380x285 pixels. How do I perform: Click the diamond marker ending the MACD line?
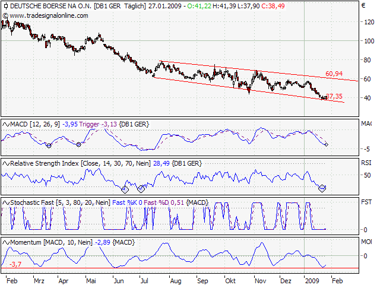327,144
